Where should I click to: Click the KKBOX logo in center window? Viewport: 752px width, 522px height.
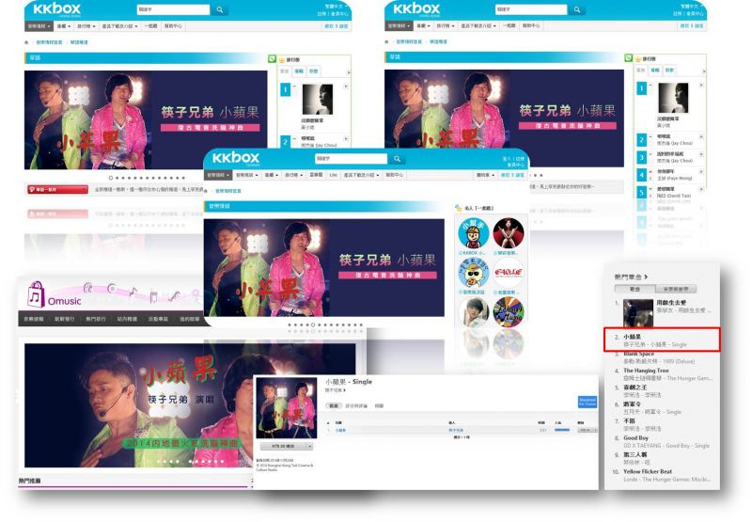[236, 158]
